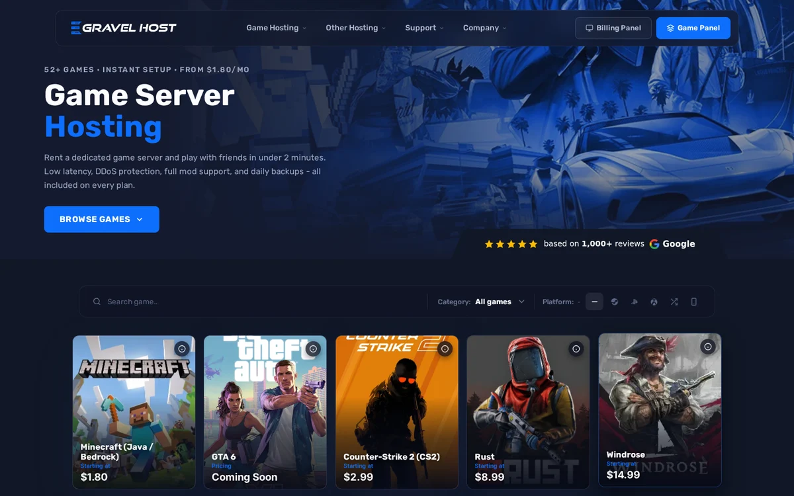Open the Minecraft (Java / Bedrock) game card

coord(134,412)
